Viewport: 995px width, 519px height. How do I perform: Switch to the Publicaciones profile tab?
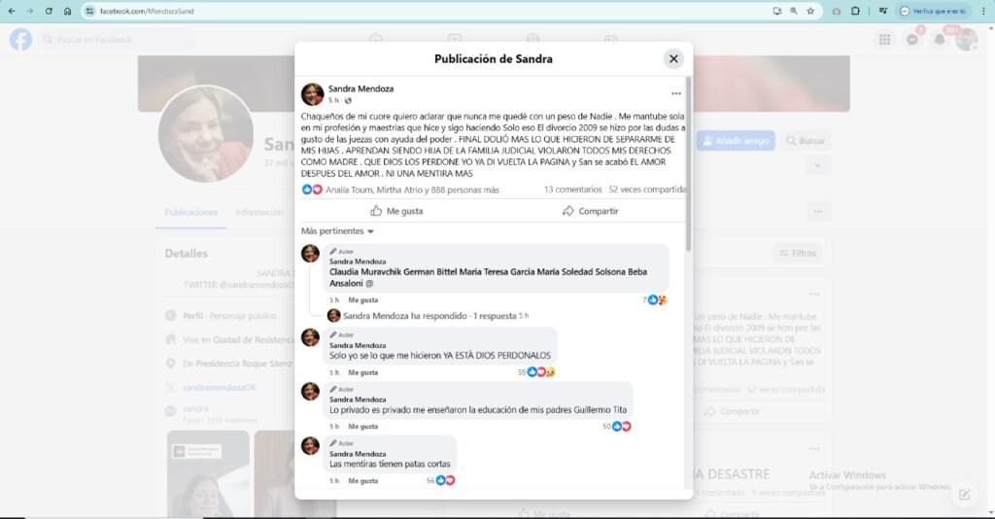191,212
